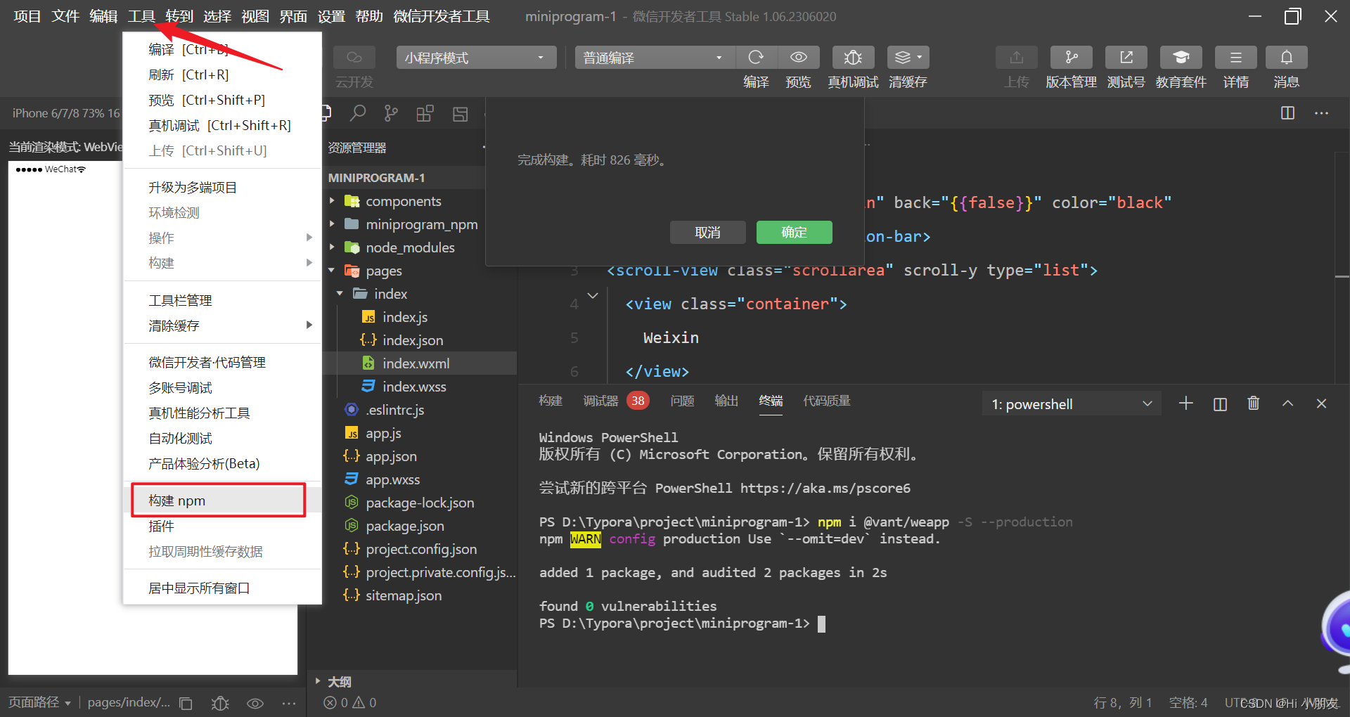Switch to the 代码质量 tab

click(827, 401)
